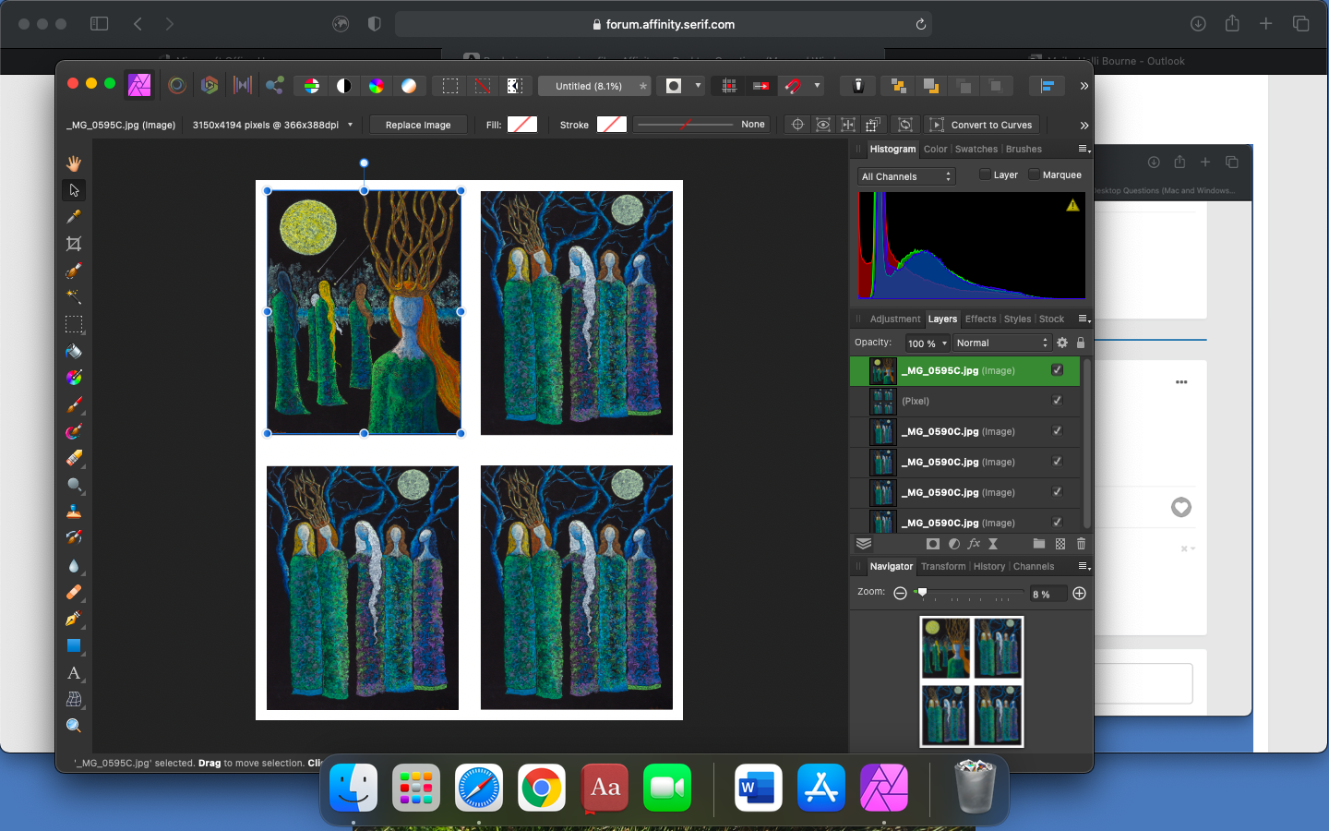Image resolution: width=1329 pixels, height=831 pixels.
Task: Switch to the History tab
Action: 988,566
